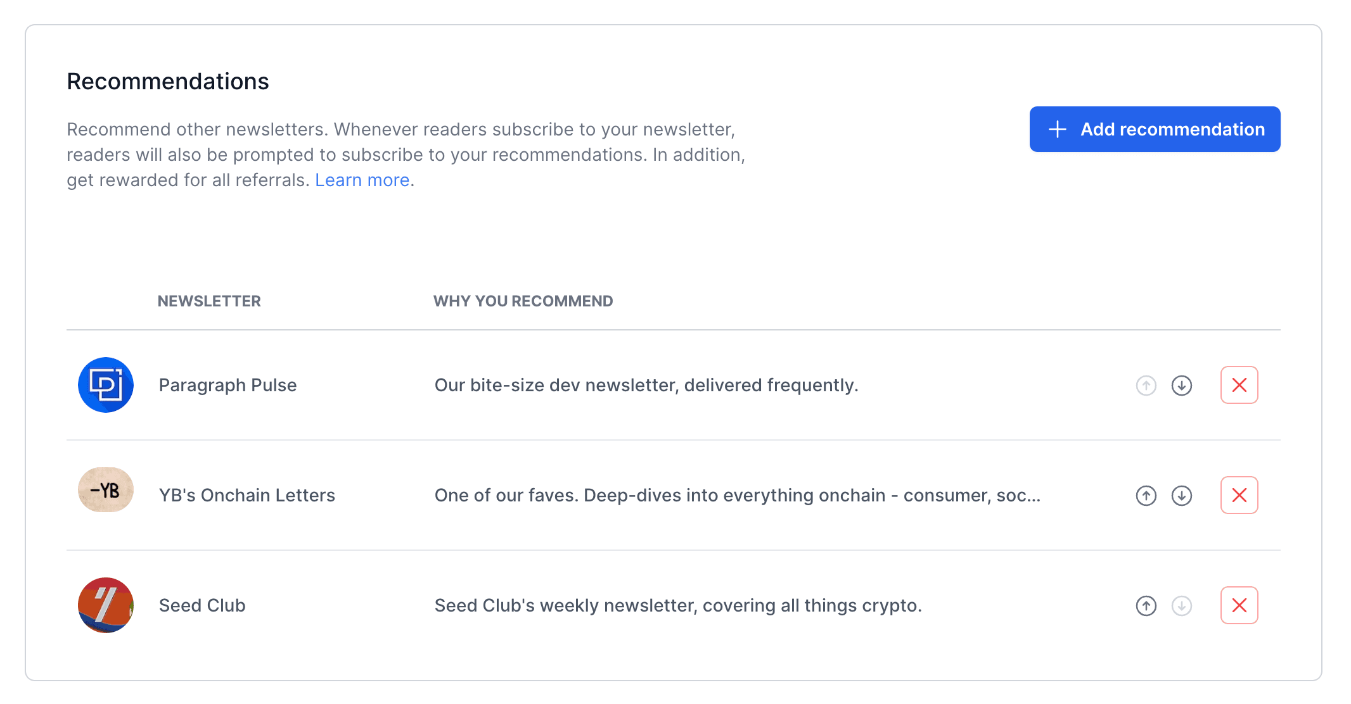Move Seed Club recommendation up
Image resolution: width=1351 pixels, height=704 pixels.
pyautogui.click(x=1146, y=605)
